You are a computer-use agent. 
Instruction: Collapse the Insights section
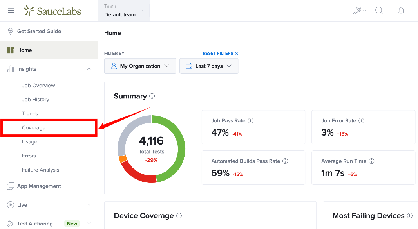click(x=89, y=69)
